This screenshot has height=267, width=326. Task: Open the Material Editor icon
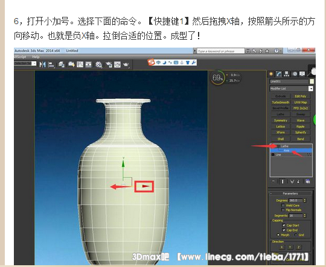(x=99, y=64)
